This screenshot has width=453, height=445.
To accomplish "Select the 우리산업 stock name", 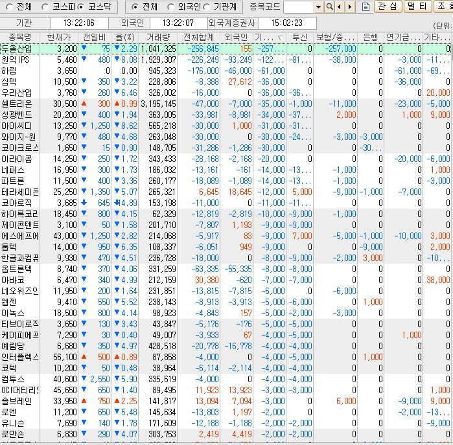I will pos(16,93).
